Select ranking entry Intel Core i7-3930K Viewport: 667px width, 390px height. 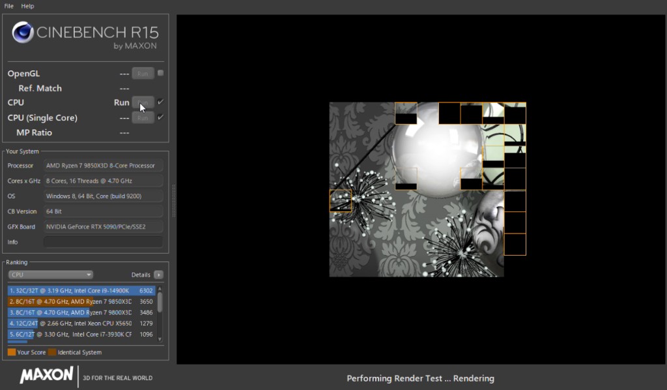click(x=81, y=334)
